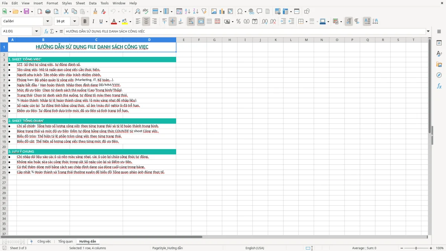Toggle Align Left
This screenshot has width=446, height=251.
coord(138,22)
